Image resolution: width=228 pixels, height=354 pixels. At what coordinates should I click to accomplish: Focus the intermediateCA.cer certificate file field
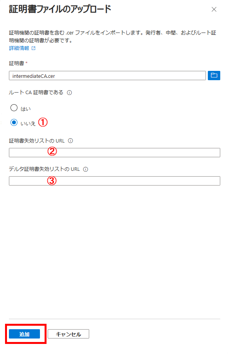click(107, 76)
